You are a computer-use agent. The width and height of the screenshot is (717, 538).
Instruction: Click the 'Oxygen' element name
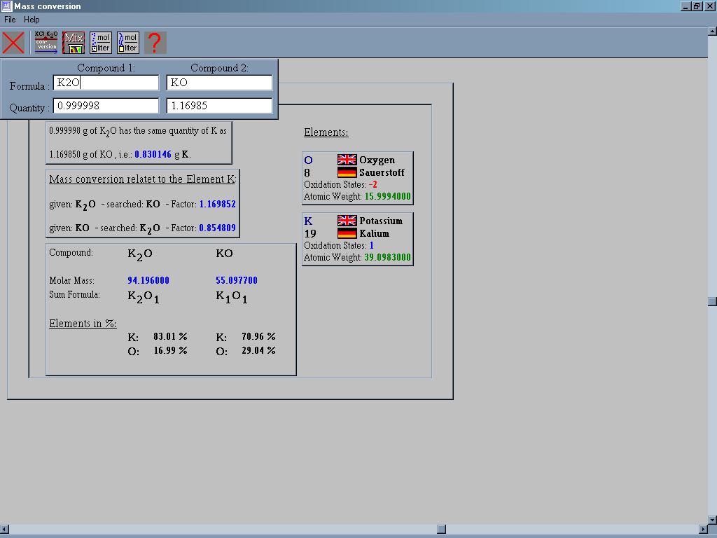[x=377, y=160]
